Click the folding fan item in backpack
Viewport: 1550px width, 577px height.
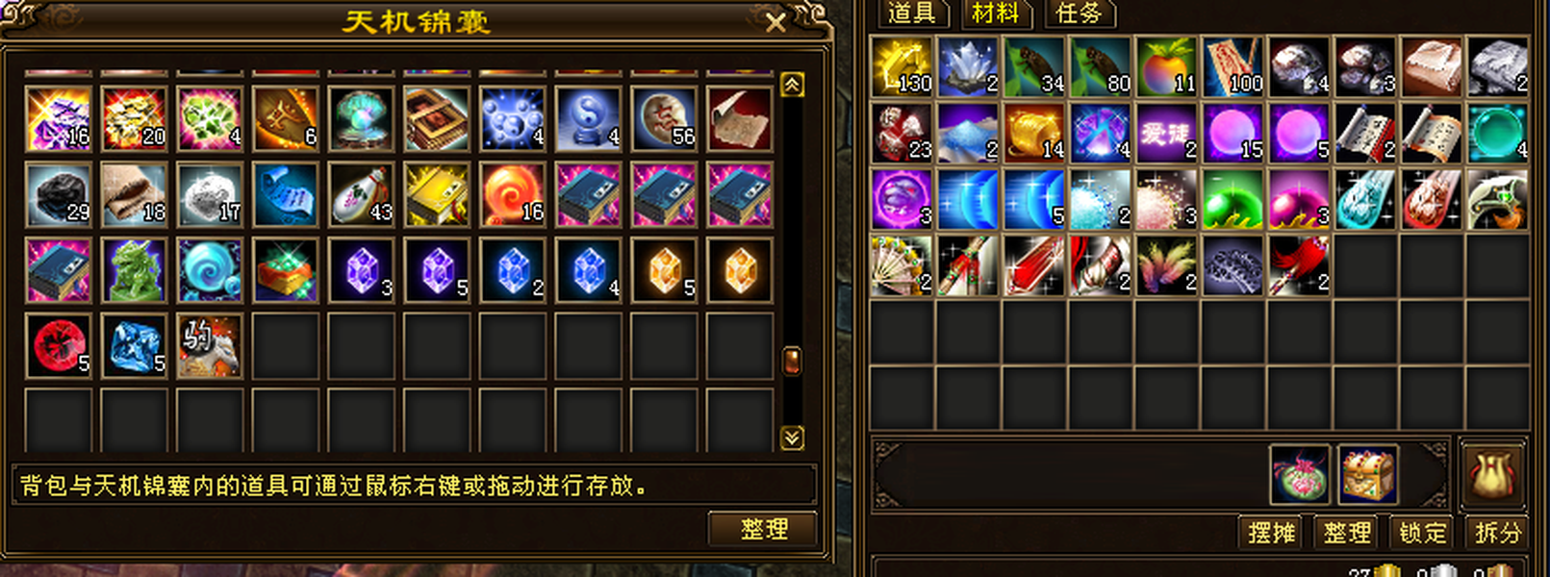point(902,265)
